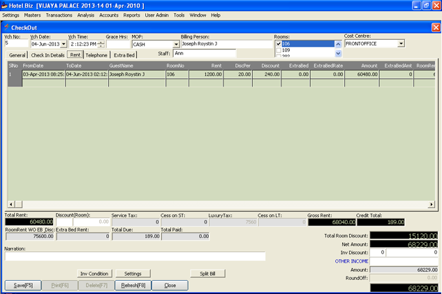This screenshot has height=294, width=442.
Task: Open the Accounts menu
Action: pos(109,15)
